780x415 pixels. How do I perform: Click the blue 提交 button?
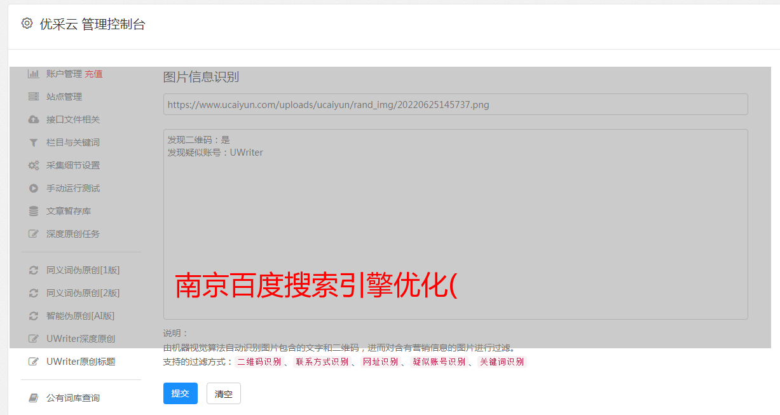click(181, 393)
